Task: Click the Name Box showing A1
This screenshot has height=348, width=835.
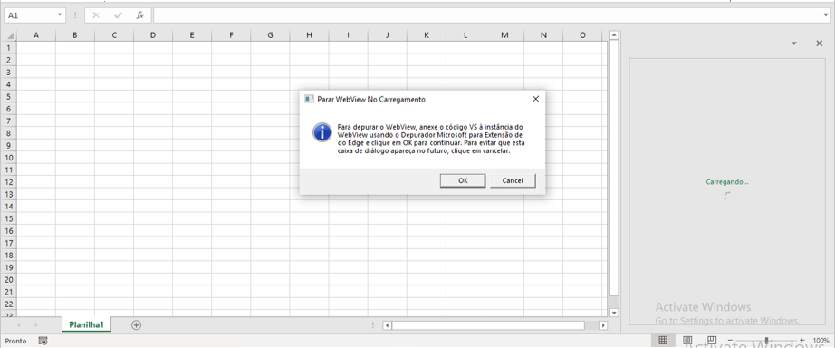Action: point(31,15)
